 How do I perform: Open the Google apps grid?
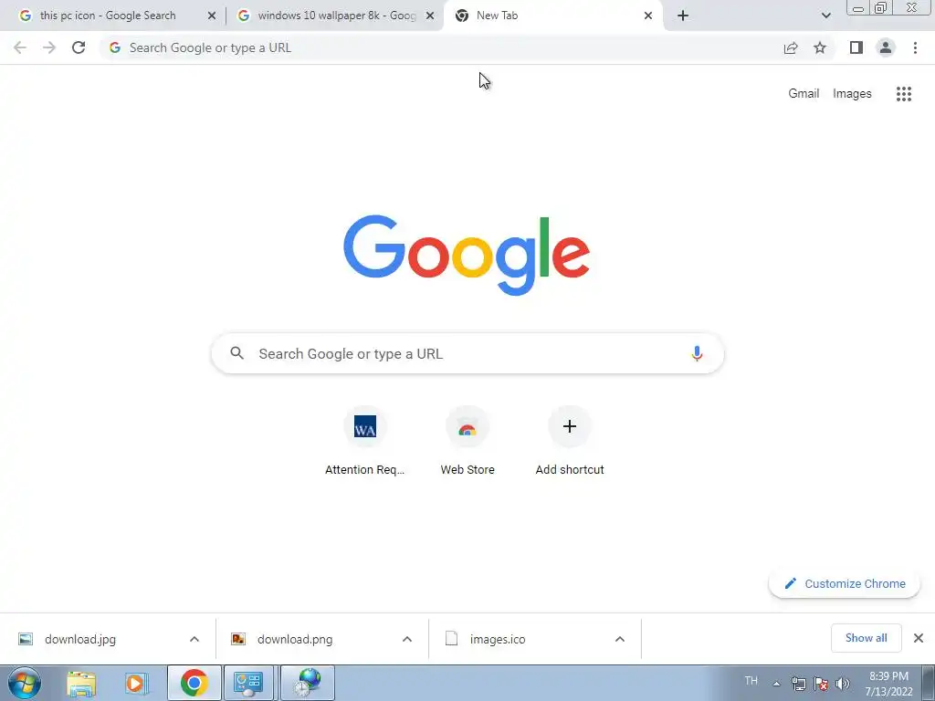pyautogui.click(x=904, y=94)
